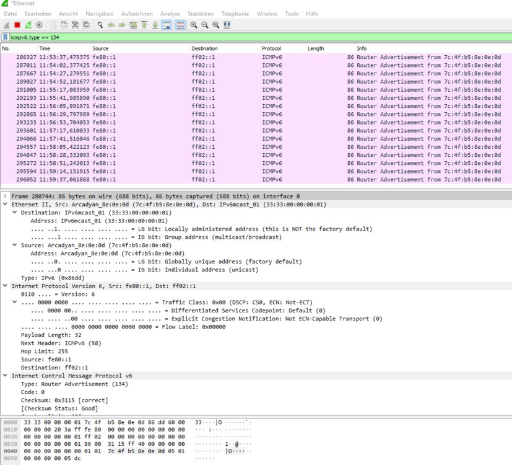Open capture options gear icon

(39, 25)
